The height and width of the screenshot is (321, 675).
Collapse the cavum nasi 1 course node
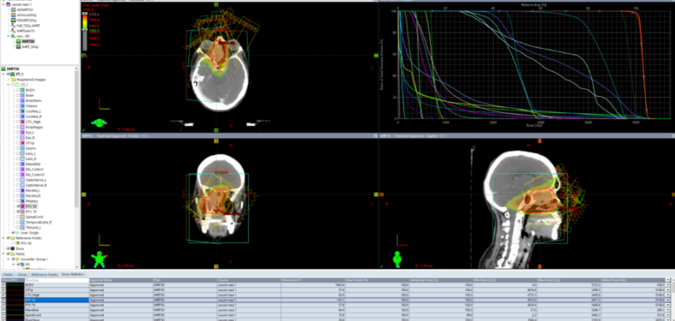pos(4,4)
